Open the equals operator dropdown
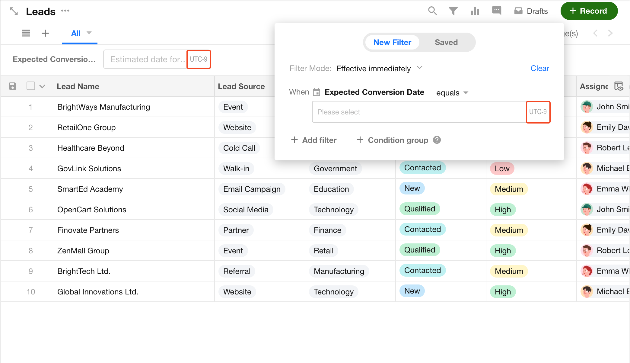Viewport: 630px width, 363px height. (x=452, y=93)
